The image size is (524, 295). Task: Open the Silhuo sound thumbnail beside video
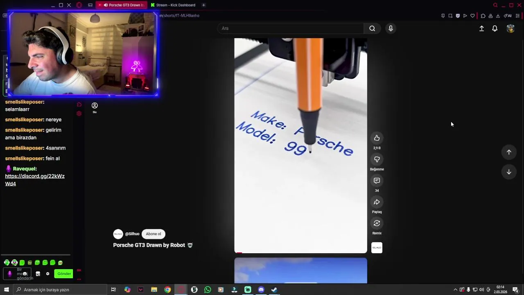tap(377, 248)
